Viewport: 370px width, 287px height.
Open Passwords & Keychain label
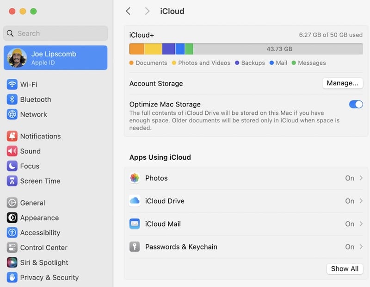181,247
